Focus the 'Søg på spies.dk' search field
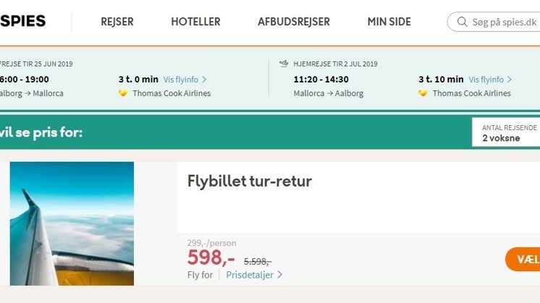 pos(504,22)
